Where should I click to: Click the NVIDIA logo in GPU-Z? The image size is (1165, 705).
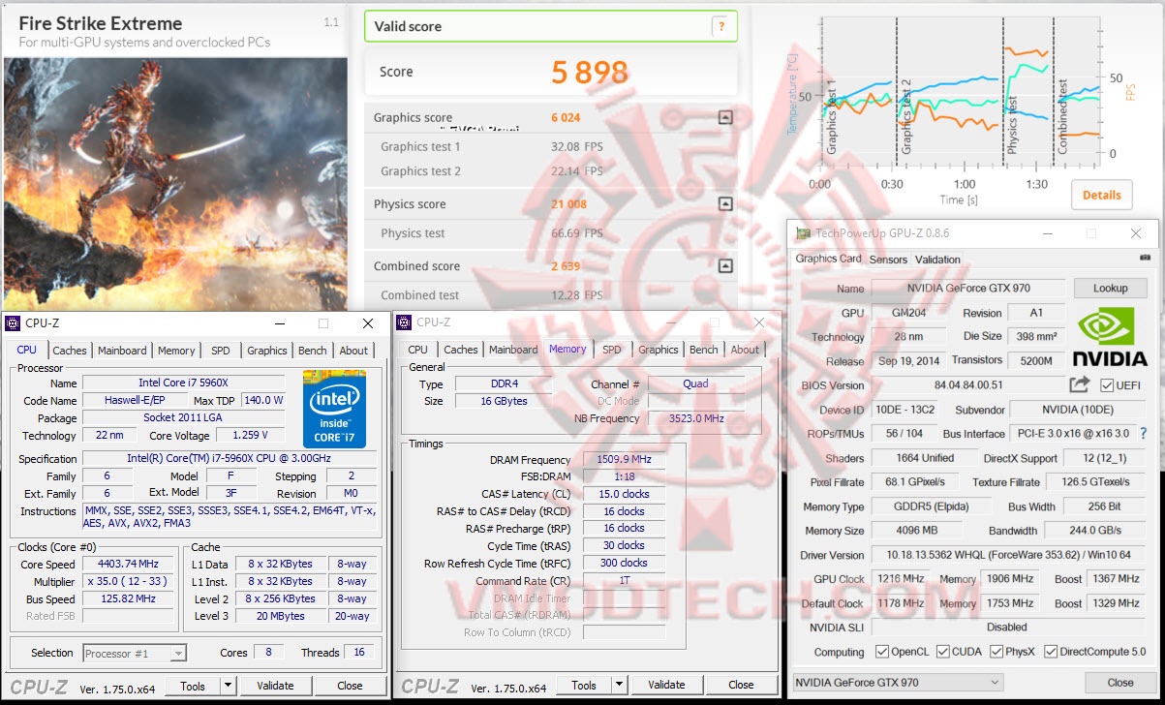tap(1111, 336)
